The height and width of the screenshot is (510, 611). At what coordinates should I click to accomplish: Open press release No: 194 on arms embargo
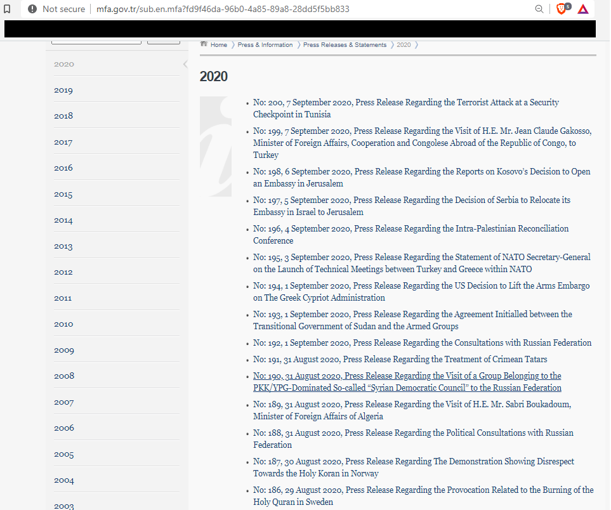[x=421, y=291]
